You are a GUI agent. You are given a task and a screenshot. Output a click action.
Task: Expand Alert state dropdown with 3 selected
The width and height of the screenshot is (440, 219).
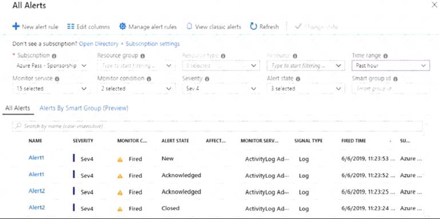(x=306, y=89)
